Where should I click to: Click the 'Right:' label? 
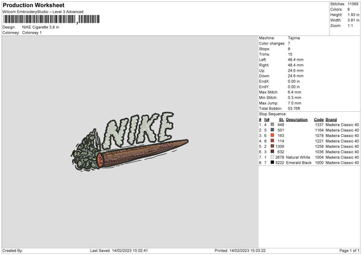click(x=264, y=65)
